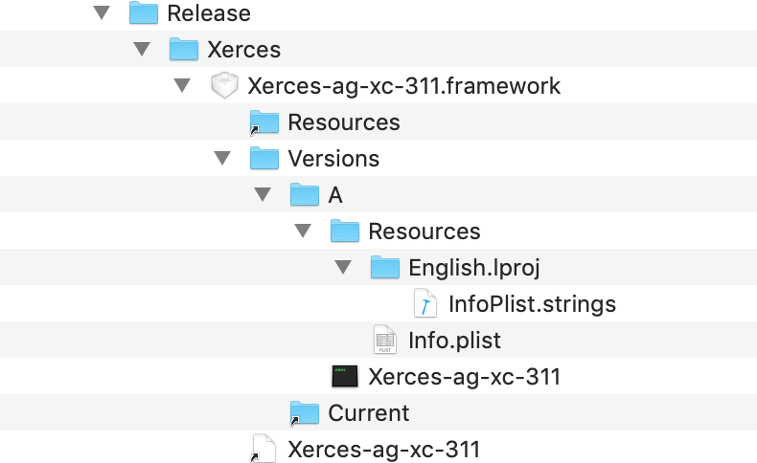Select the English.lproj folder name
Image resolution: width=757 pixels, height=463 pixels.
(473, 268)
